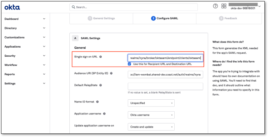Select the Configure SAML step tab
The height and width of the screenshot is (137, 268).
coord(164,18)
